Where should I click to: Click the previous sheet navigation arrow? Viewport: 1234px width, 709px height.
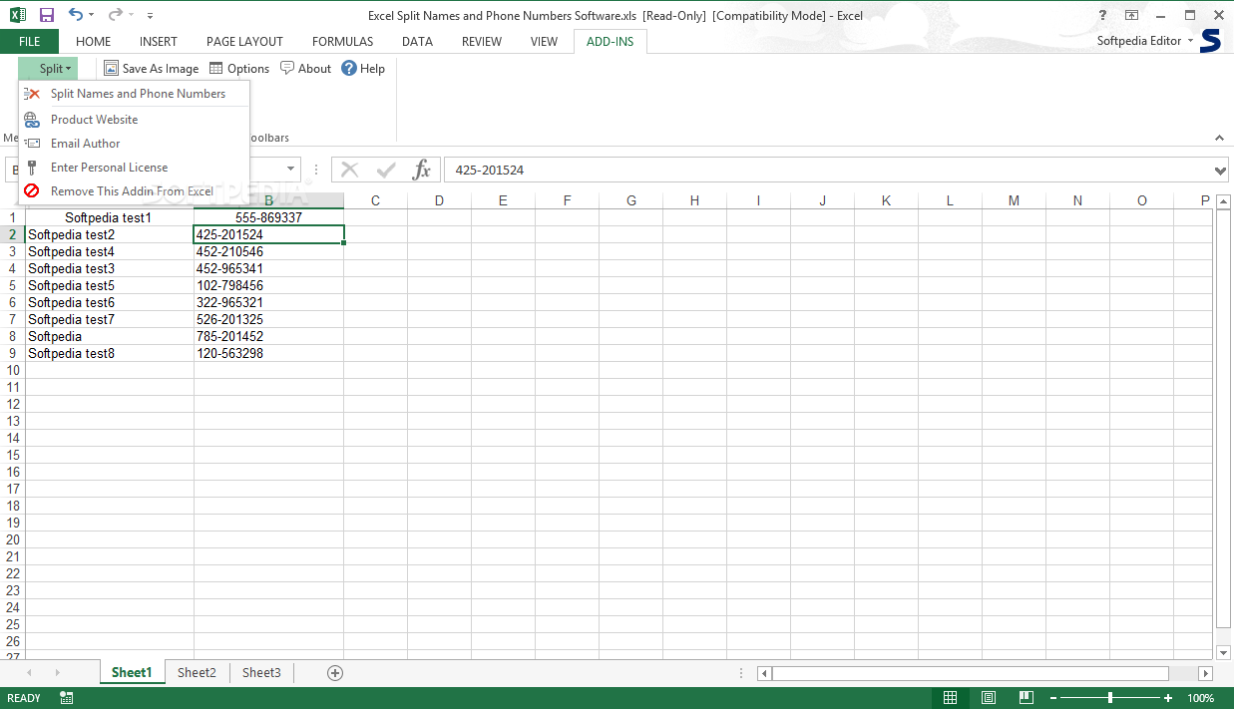click(x=28, y=673)
